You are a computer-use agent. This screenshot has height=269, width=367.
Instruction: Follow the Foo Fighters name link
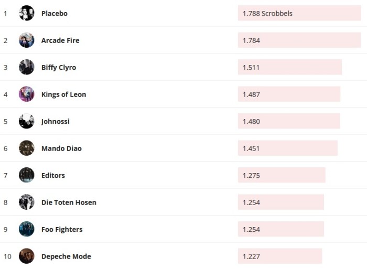click(x=62, y=229)
